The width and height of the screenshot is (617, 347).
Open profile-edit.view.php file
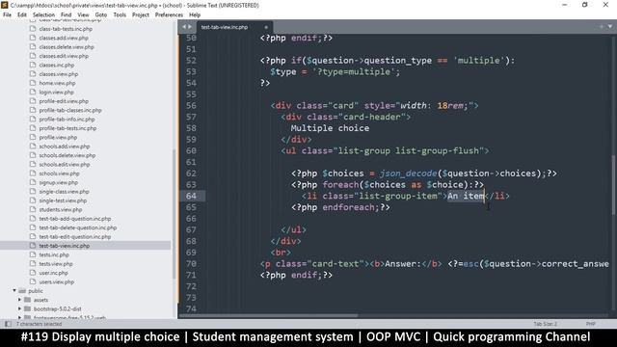[64, 101]
